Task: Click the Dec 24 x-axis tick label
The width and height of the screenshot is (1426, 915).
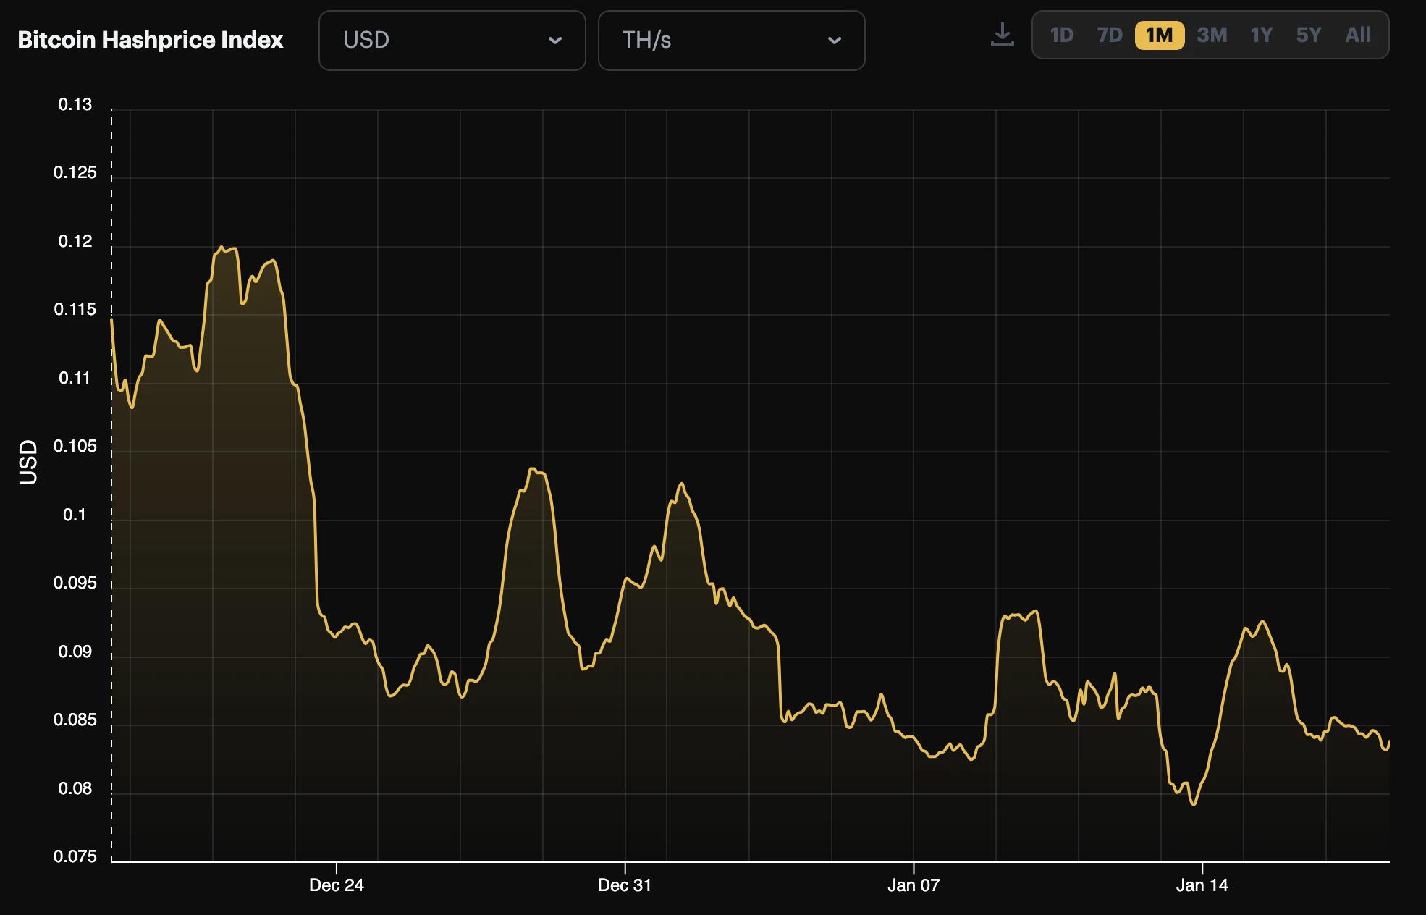Action: coord(337,885)
